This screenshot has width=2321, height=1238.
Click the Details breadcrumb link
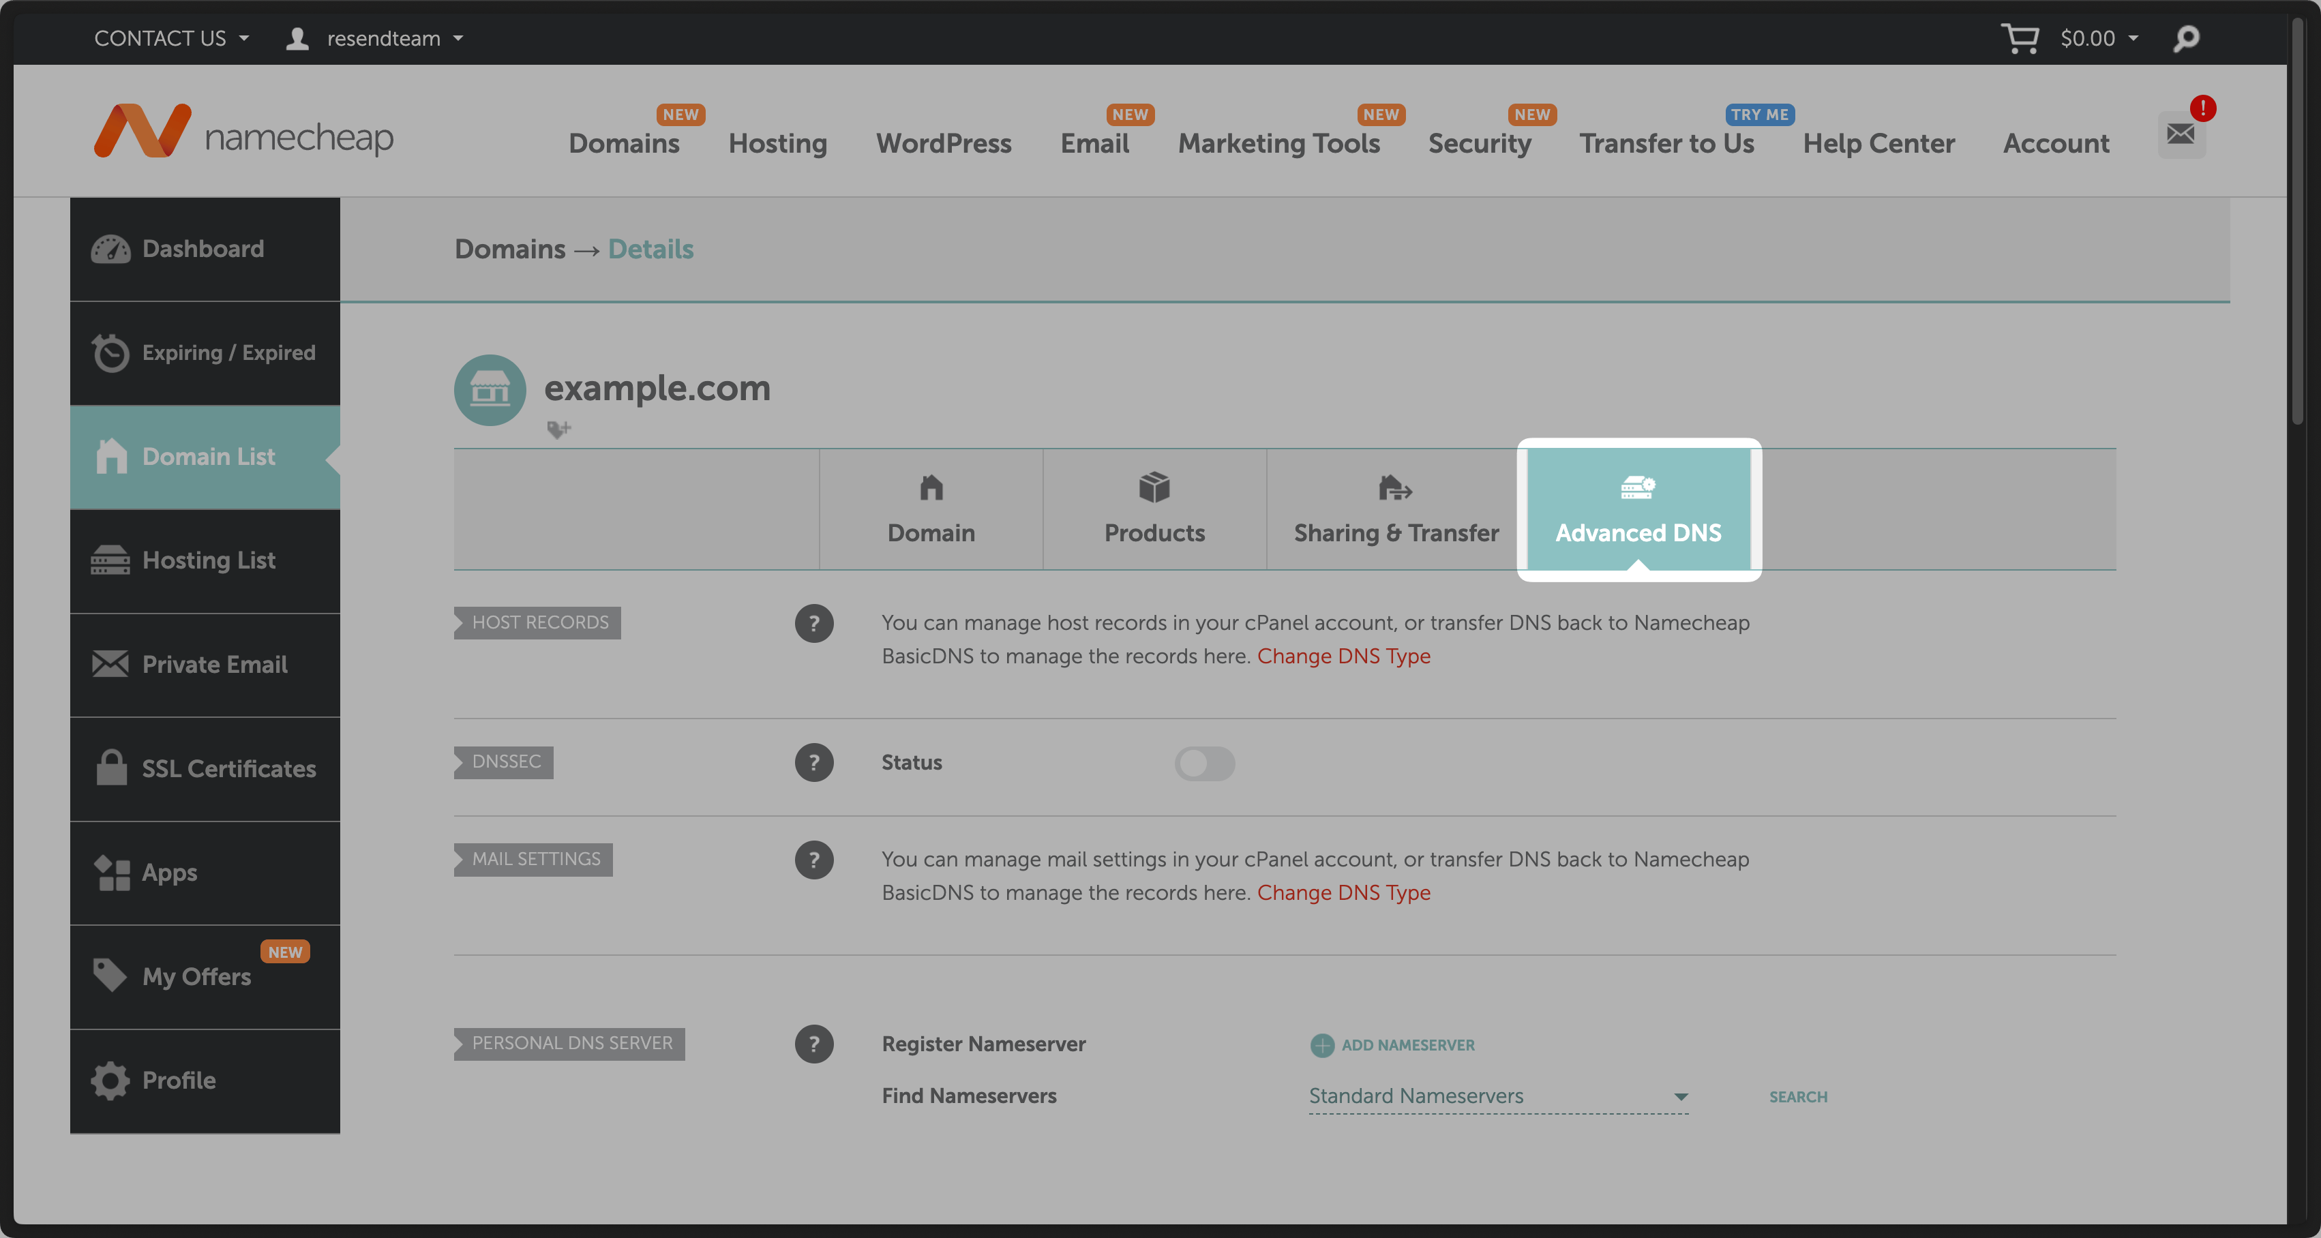[650, 250]
